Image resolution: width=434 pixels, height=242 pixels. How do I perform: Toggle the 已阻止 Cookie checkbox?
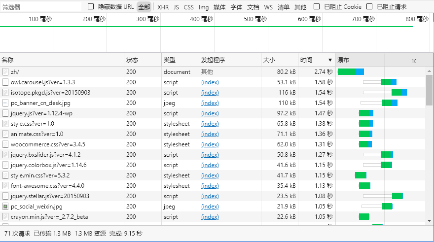pyautogui.click(x=317, y=7)
